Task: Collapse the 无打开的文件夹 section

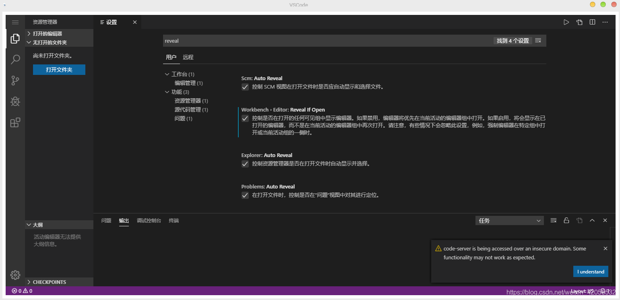Action: click(59, 42)
